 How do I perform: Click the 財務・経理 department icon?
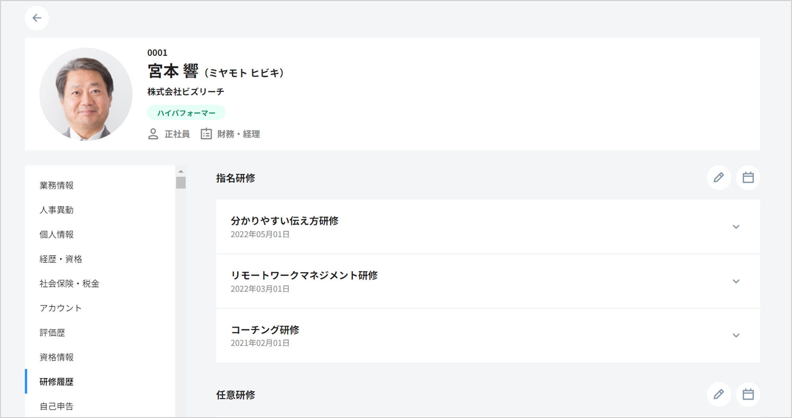coord(206,134)
